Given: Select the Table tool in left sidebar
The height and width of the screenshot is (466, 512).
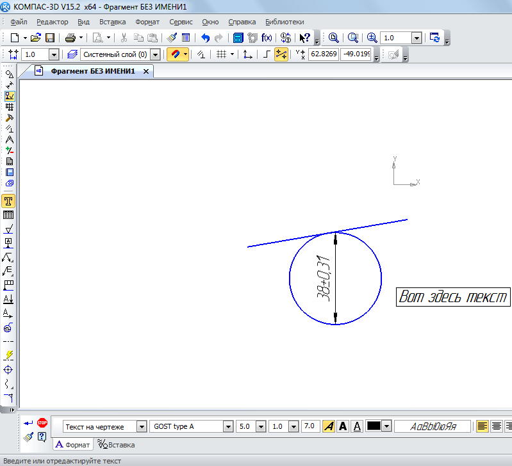Looking at the screenshot, I should [x=9, y=215].
